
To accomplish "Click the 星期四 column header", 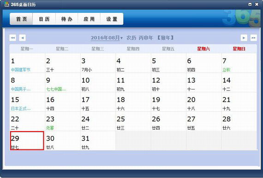I will click(x=133, y=49).
